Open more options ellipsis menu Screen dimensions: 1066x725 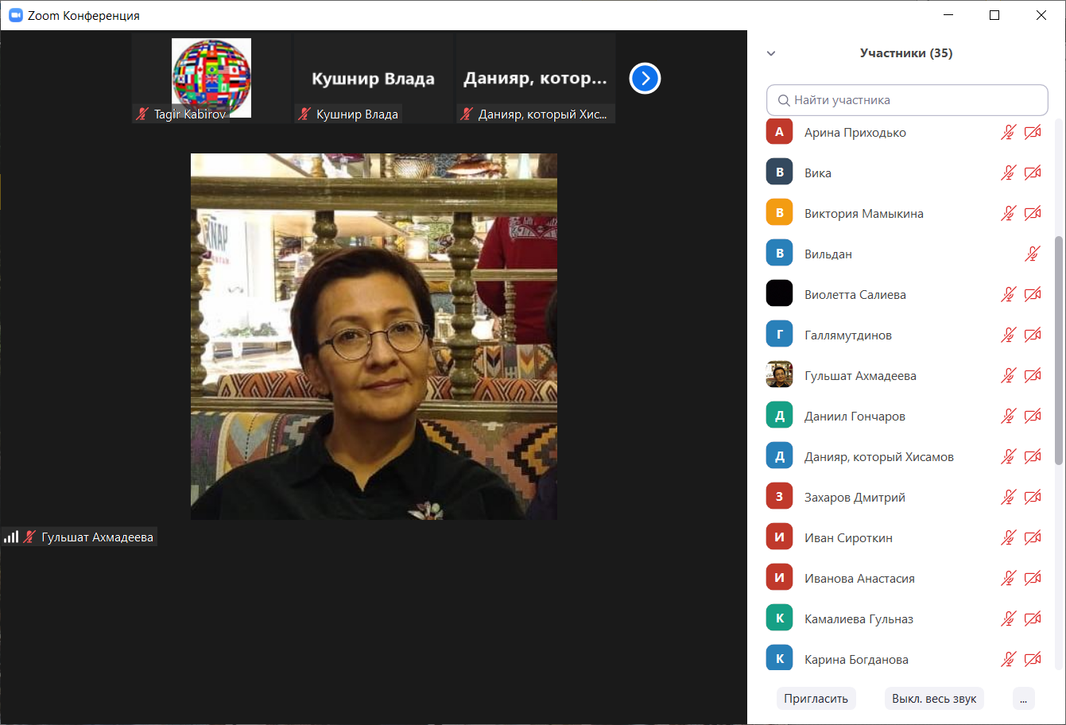(x=1023, y=699)
